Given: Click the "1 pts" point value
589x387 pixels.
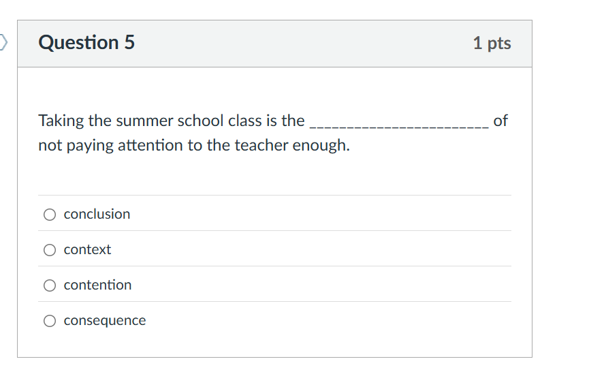Looking at the screenshot, I should (492, 44).
